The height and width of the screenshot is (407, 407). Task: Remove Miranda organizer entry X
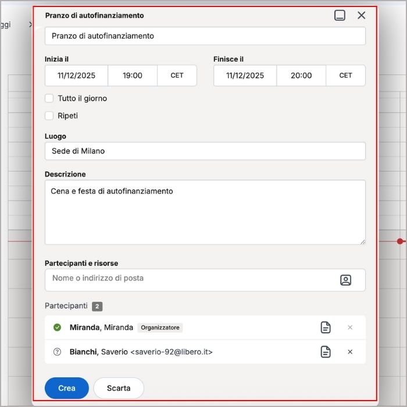350,327
